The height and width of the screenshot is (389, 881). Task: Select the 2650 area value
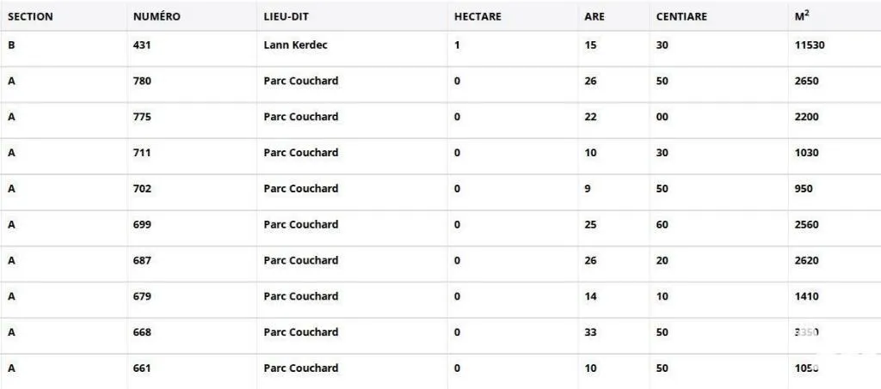(807, 81)
